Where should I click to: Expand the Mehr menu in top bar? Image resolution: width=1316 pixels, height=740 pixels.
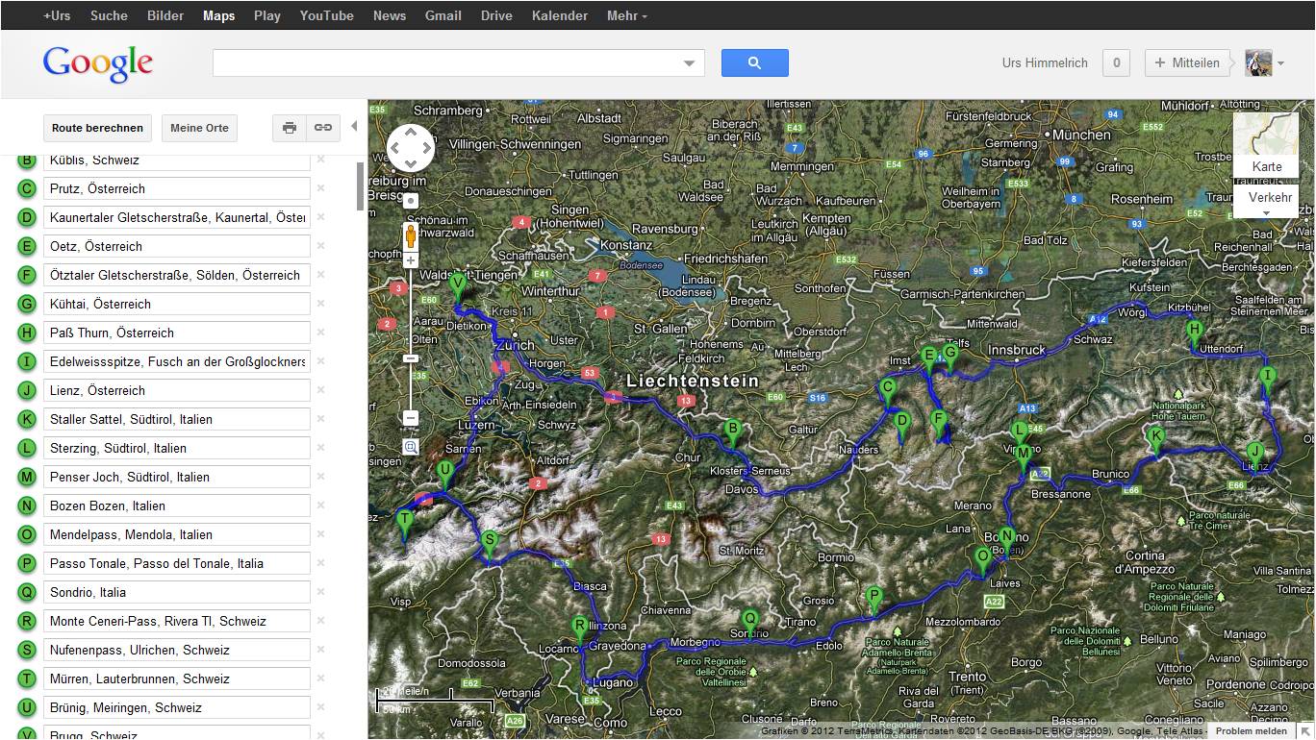[x=627, y=15]
